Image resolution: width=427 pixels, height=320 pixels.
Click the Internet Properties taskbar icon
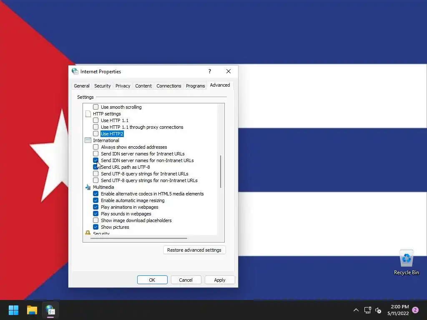point(50,310)
